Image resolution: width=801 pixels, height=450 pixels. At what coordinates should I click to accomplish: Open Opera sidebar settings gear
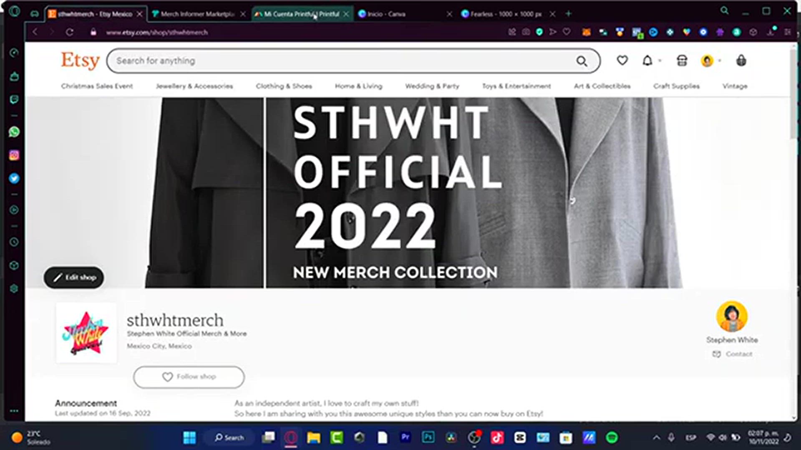(14, 288)
